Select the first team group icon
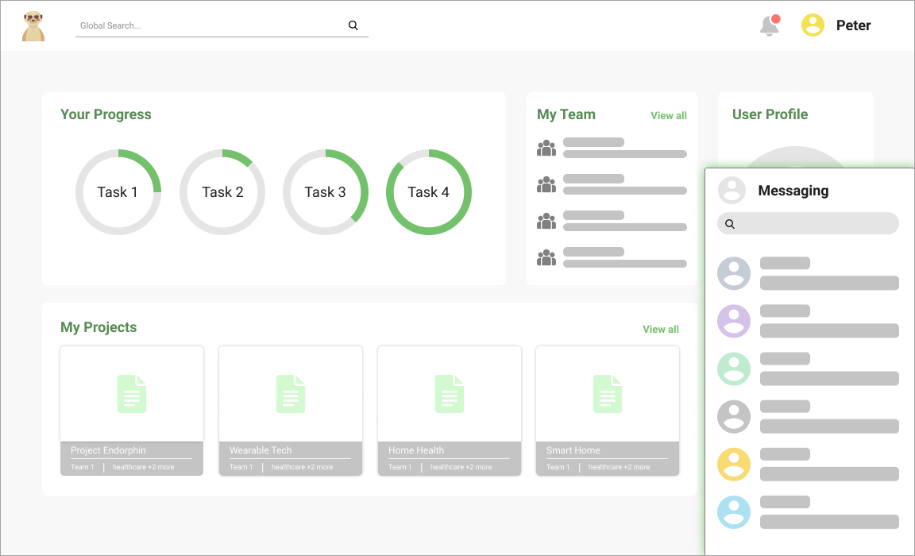The height and width of the screenshot is (556, 915). pos(546,149)
